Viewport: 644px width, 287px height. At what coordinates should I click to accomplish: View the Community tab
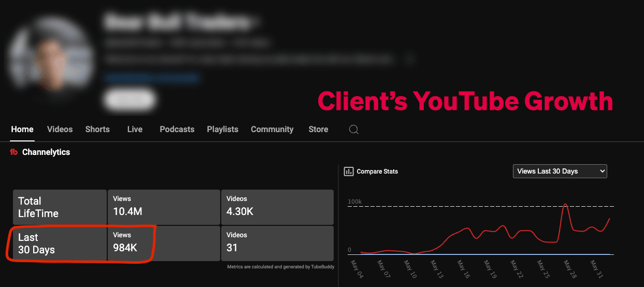pos(272,130)
